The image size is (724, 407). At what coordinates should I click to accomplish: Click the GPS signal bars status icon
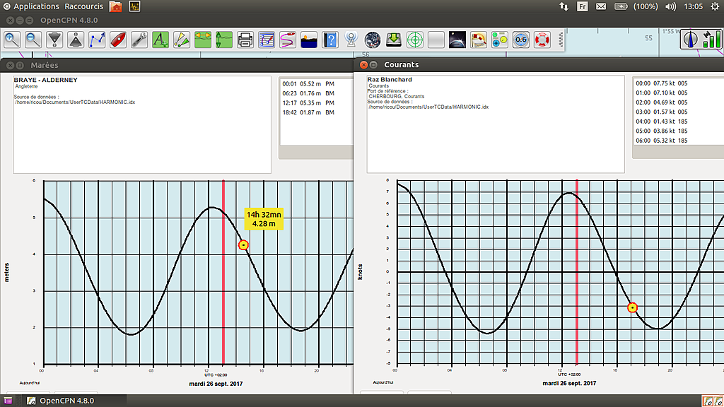pyautogui.click(x=711, y=39)
